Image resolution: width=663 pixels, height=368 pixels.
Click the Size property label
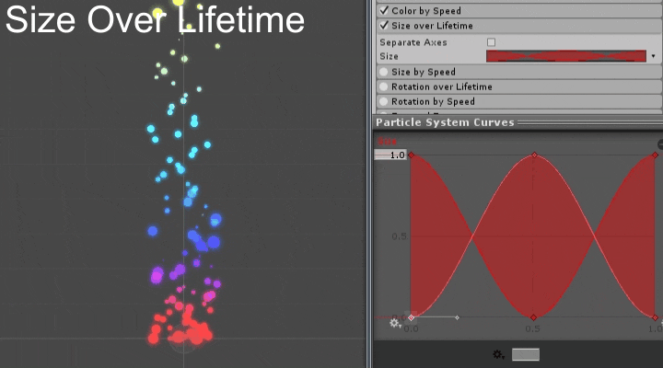coord(389,56)
